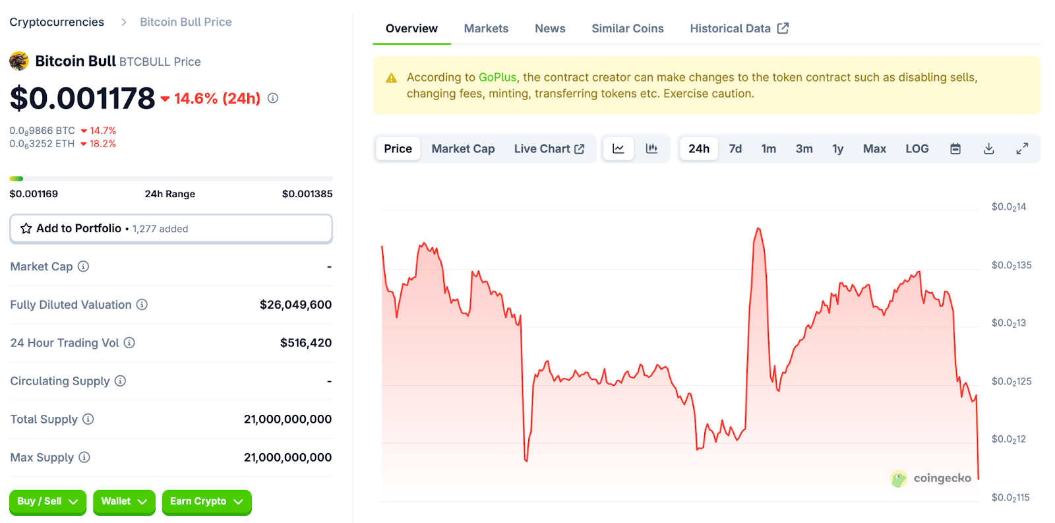Click Add to Portfolio button
The width and height of the screenshot is (1055, 523).
(171, 229)
